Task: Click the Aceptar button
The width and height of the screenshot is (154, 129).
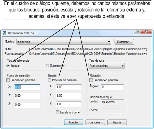Action: coord(74,122)
